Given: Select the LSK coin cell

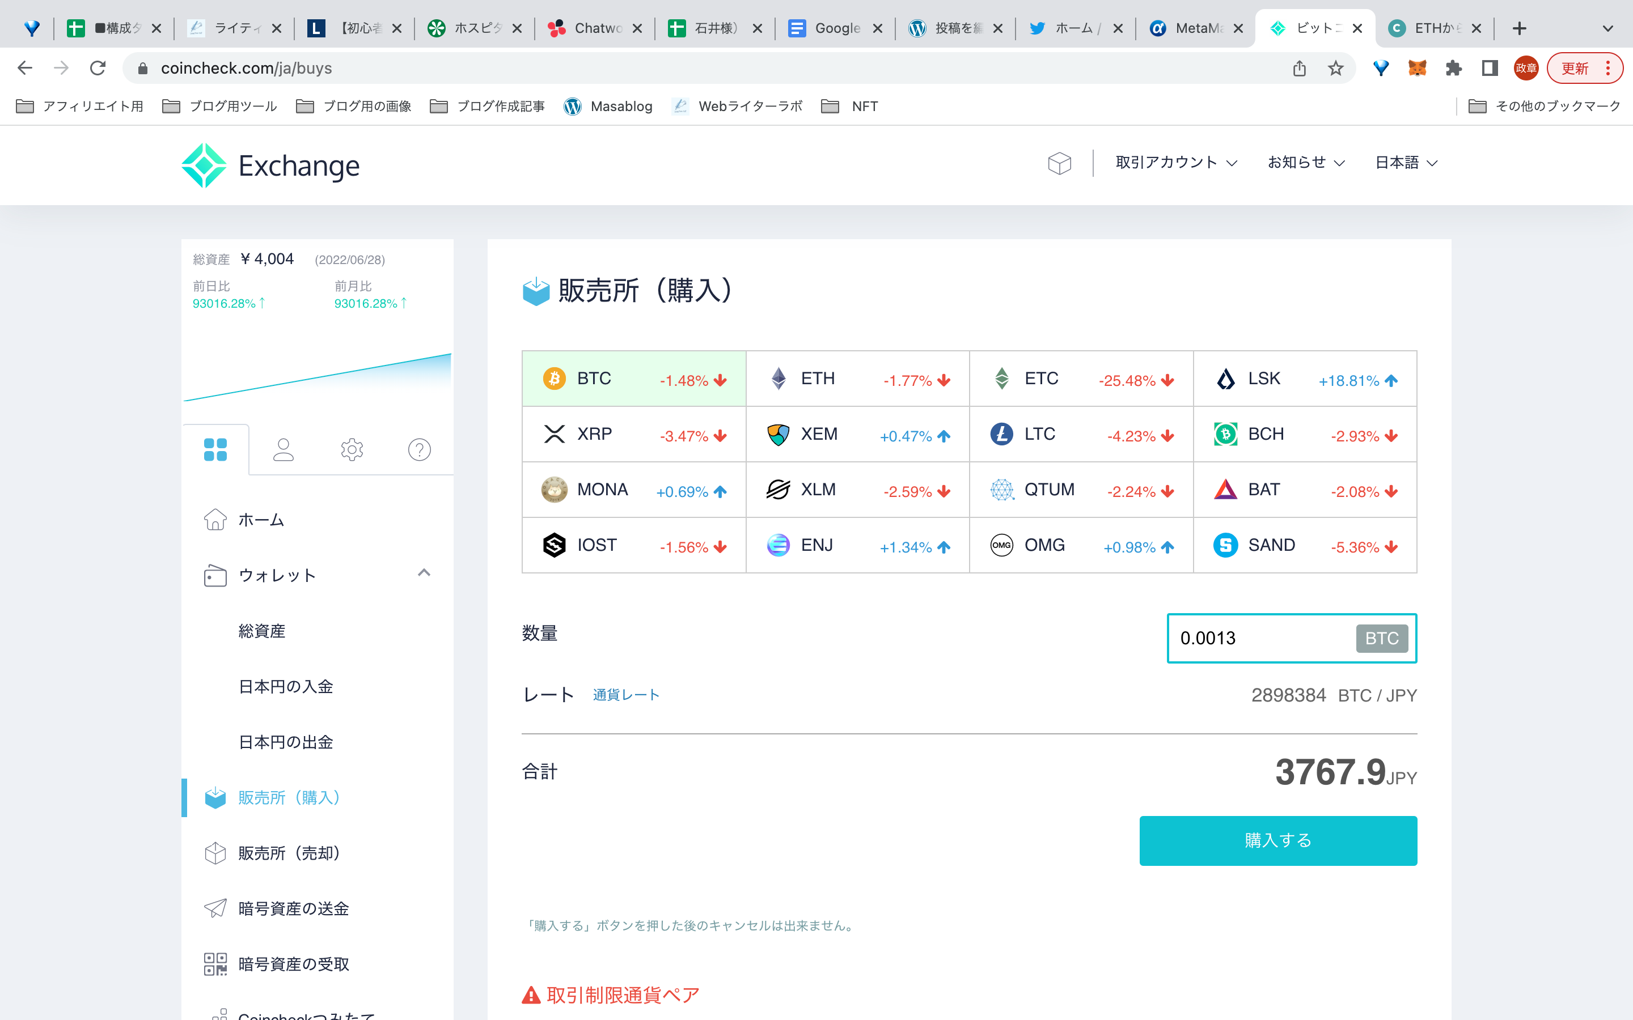Looking at the screenshot, I should (1305, 379).
